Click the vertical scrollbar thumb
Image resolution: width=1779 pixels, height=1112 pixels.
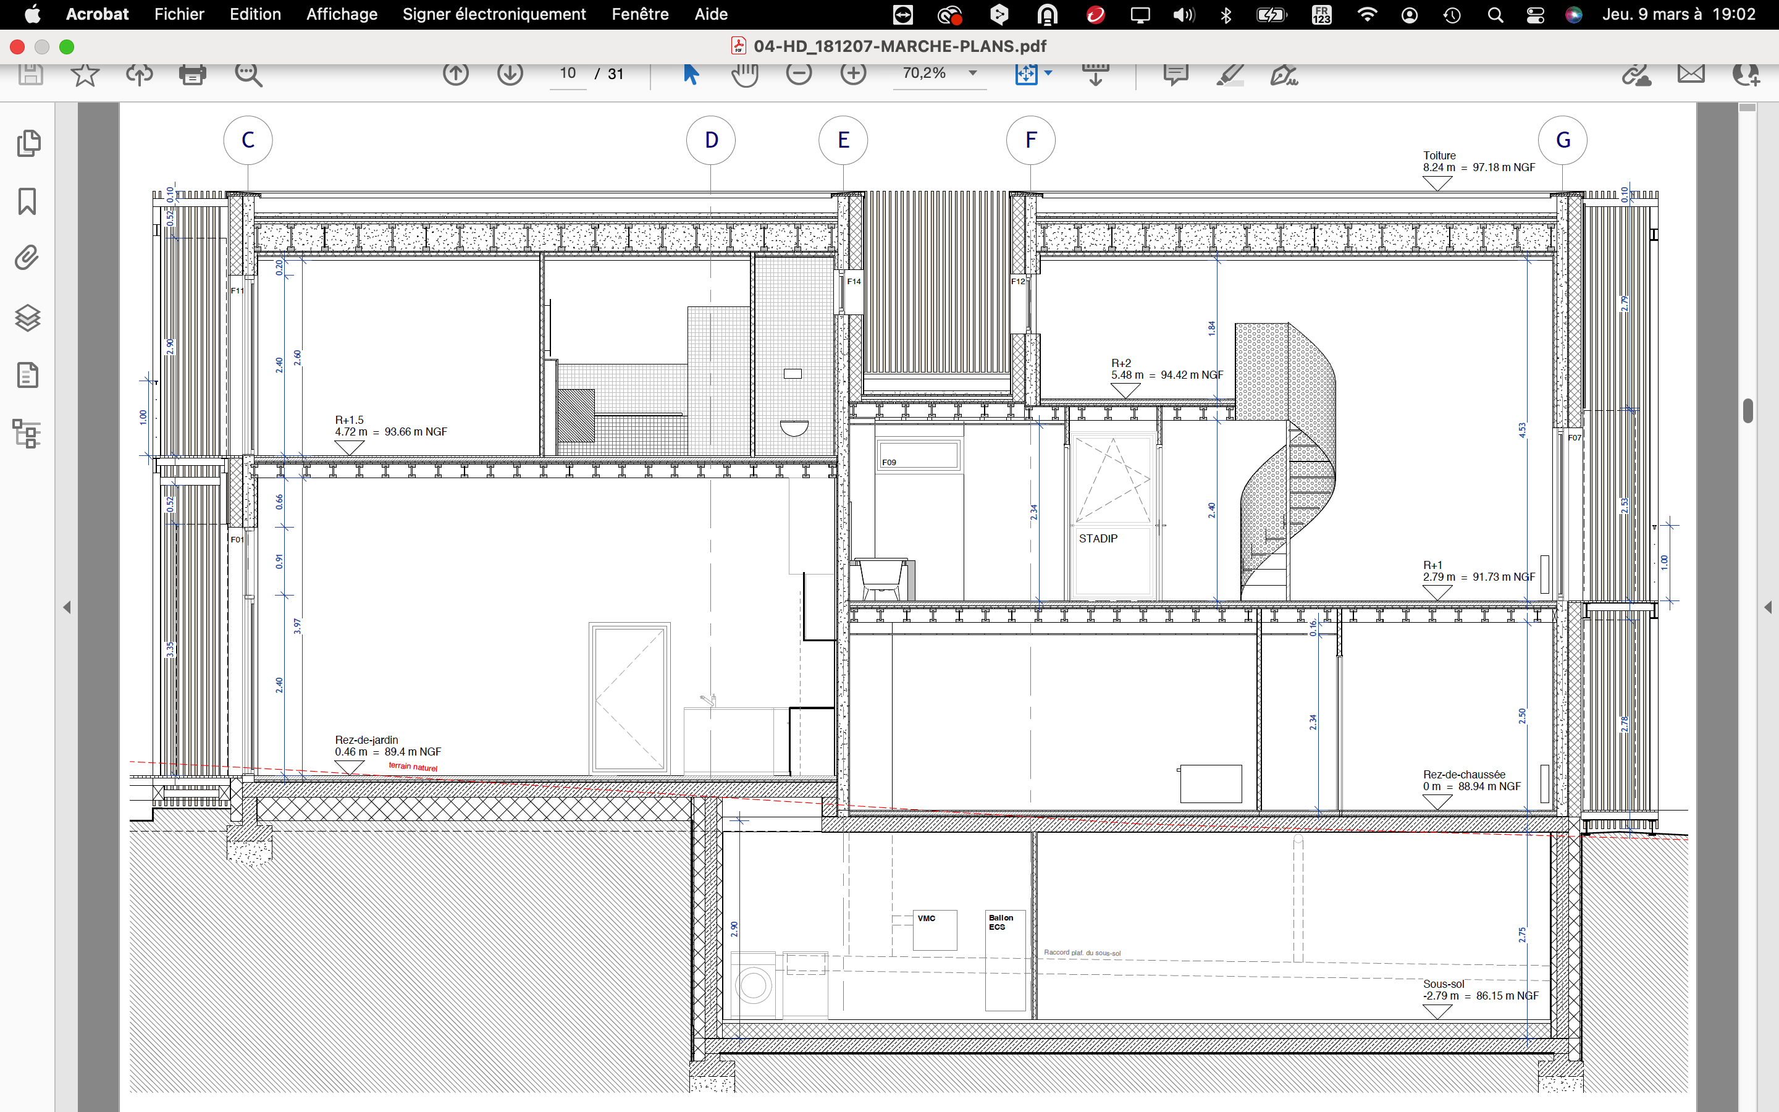(x=1748, y=410)
